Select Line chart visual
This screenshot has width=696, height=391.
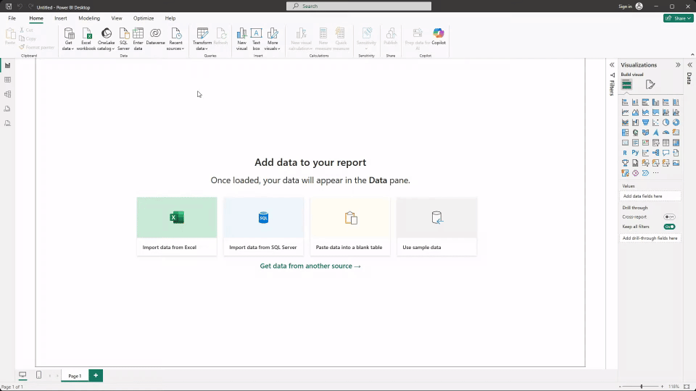pyautogui.click(x=625, y=113)
